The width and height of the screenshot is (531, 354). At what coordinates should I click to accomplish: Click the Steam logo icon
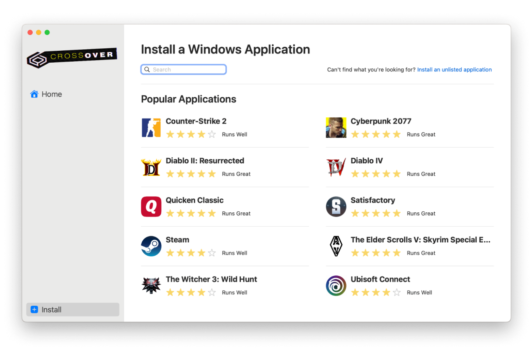click(151, 246)
